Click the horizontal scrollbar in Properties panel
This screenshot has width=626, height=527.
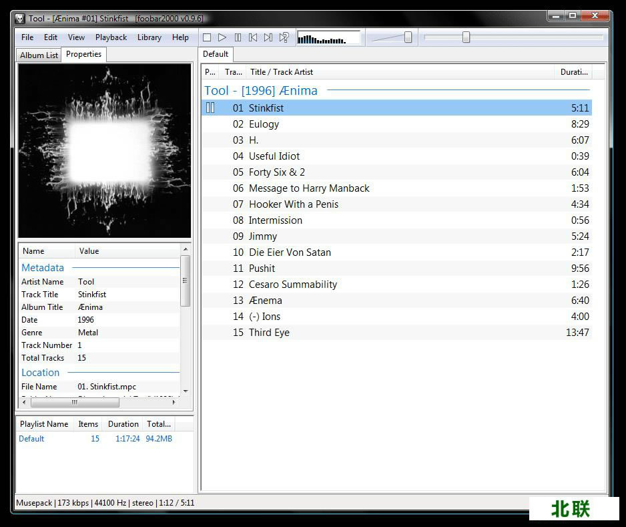tap(73, 402)
